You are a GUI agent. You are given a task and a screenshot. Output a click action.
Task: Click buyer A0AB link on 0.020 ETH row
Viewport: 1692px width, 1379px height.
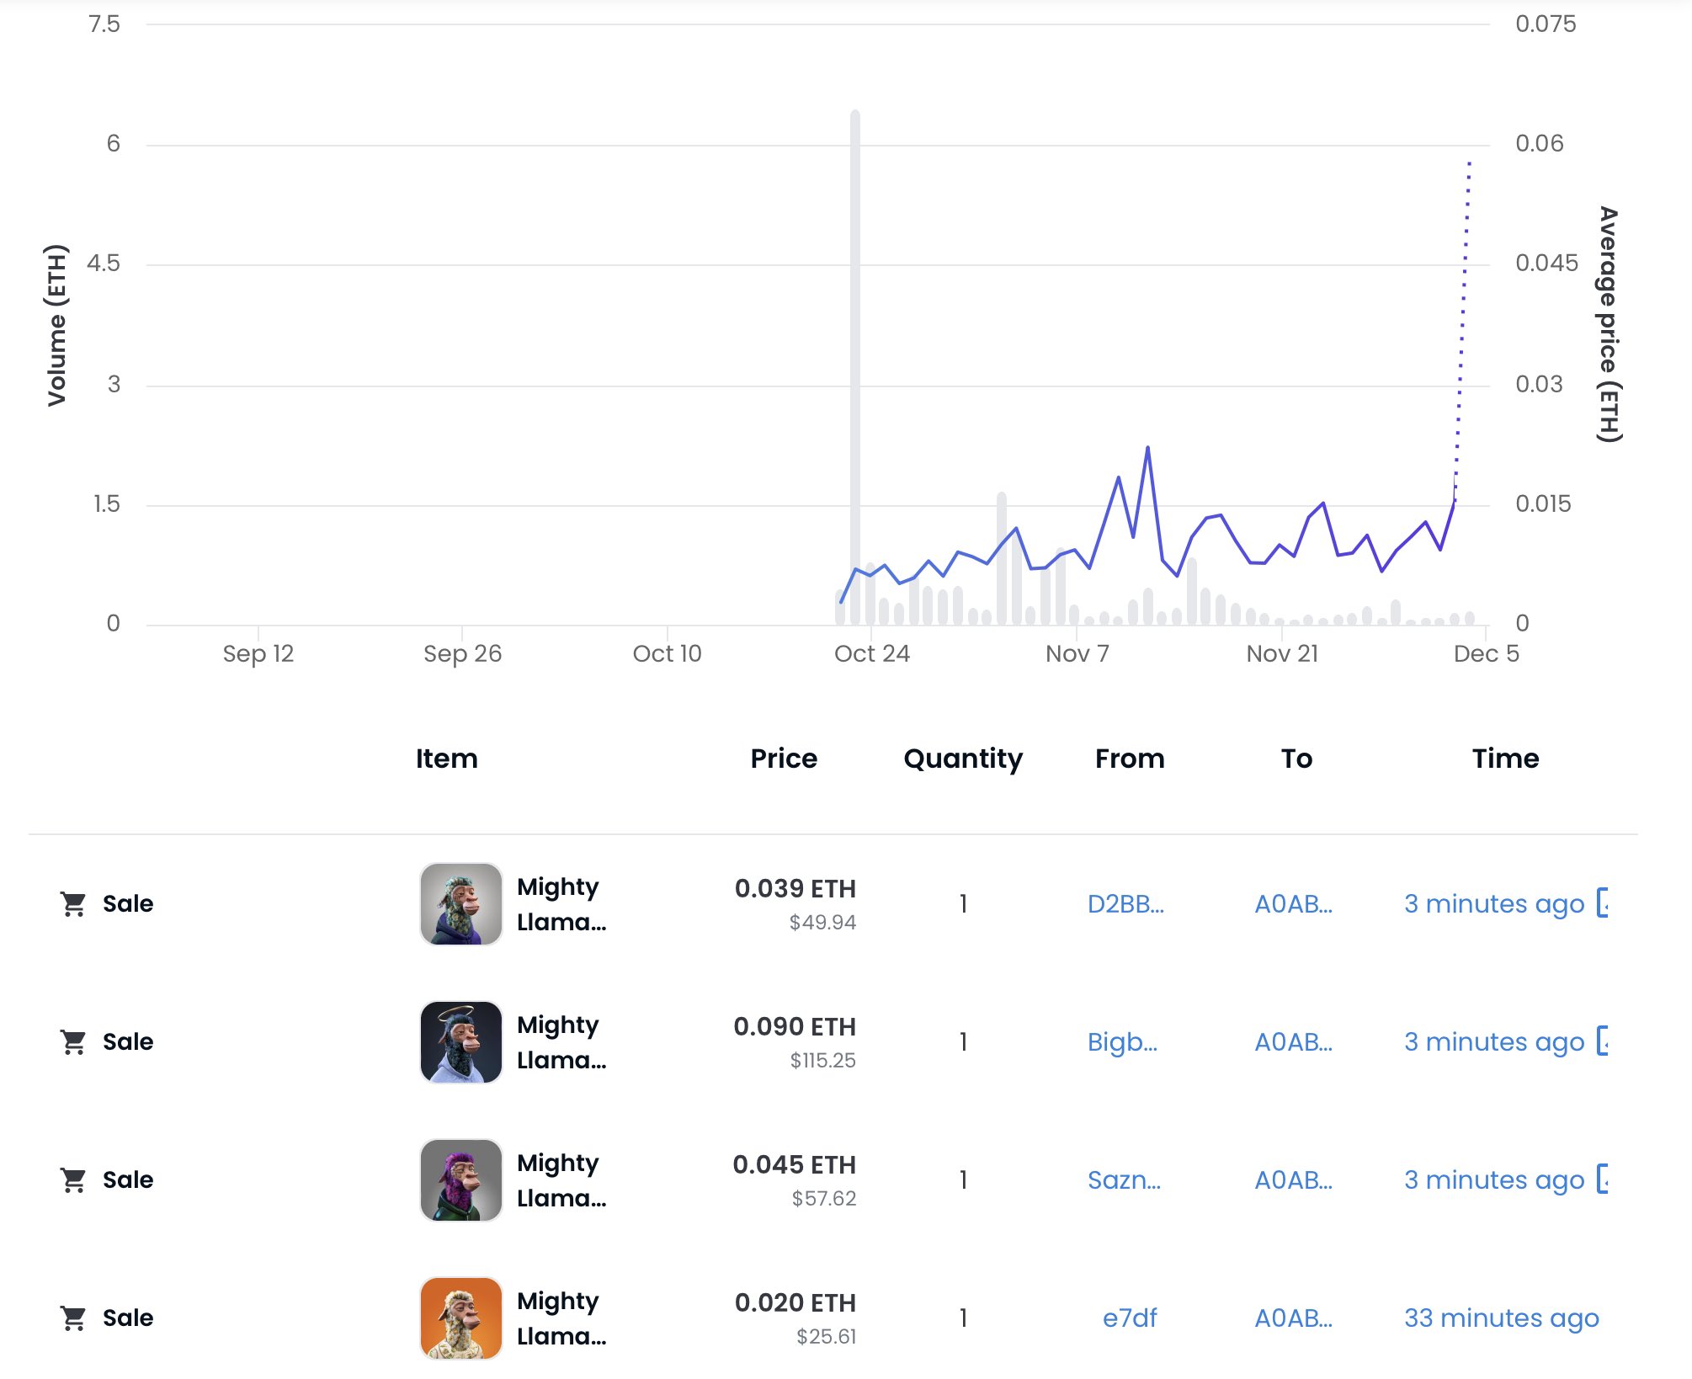(1293, 1318)
